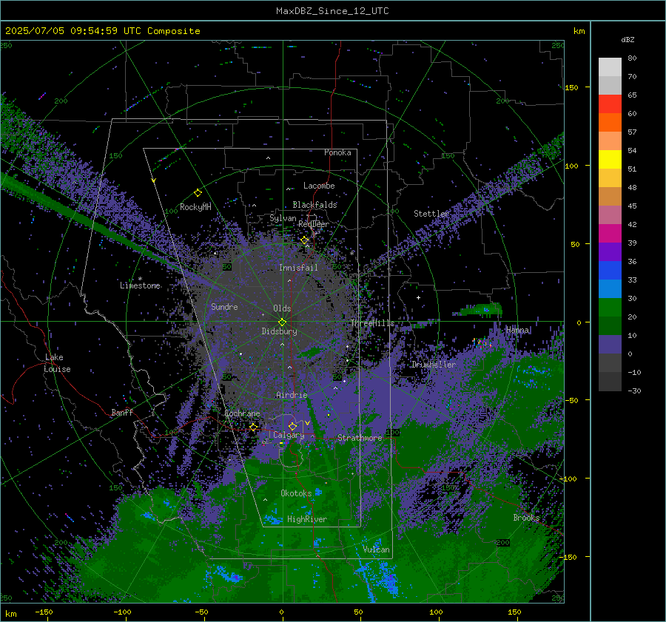The image size is (666, 622).
Task: Pick the magenta swatch in dBZ legend
Action: click(x=610, y=233)
